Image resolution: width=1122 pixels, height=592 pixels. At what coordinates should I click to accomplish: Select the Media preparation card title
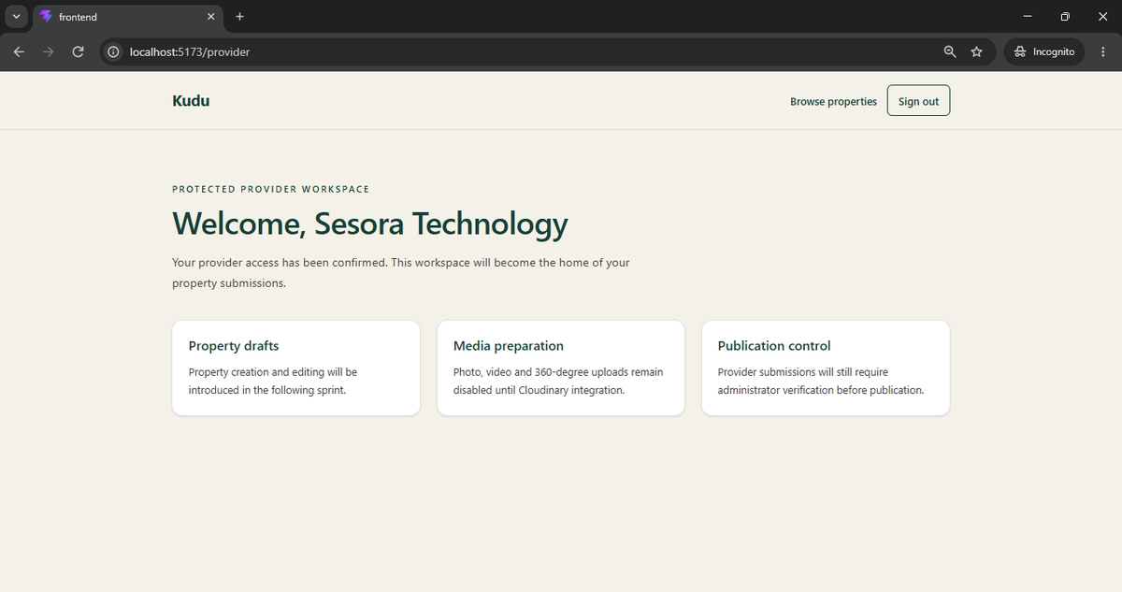[x=509, y=346]
